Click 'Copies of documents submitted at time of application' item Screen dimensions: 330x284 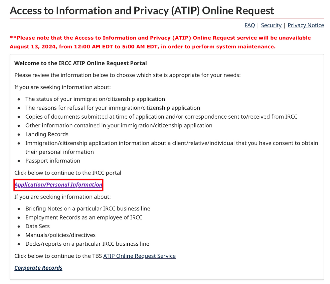coord(161,117)
